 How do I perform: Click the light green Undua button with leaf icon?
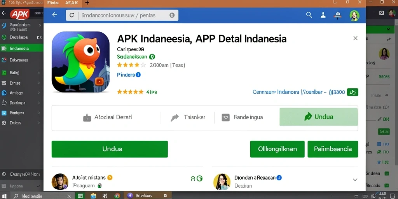click(319, 117)
